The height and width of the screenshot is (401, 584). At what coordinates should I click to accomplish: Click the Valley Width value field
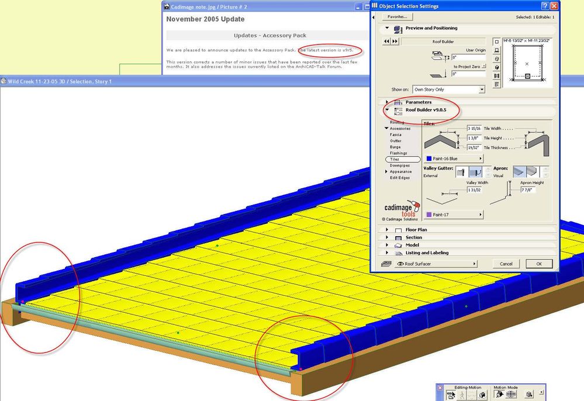pyautogui.click(x=474, y=190)
